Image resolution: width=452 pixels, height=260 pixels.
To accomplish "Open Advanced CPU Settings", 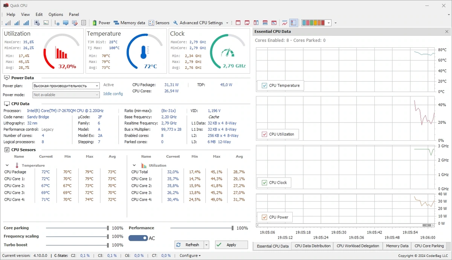I will click(198, 23).
